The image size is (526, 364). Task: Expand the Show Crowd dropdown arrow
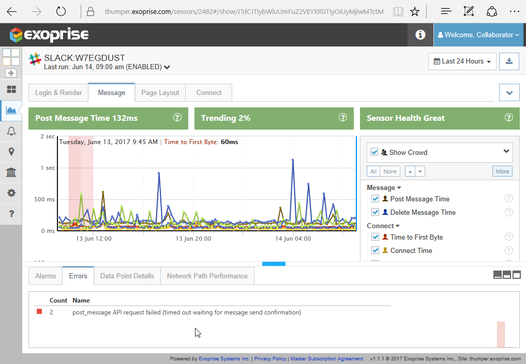(x=506, y=151)
